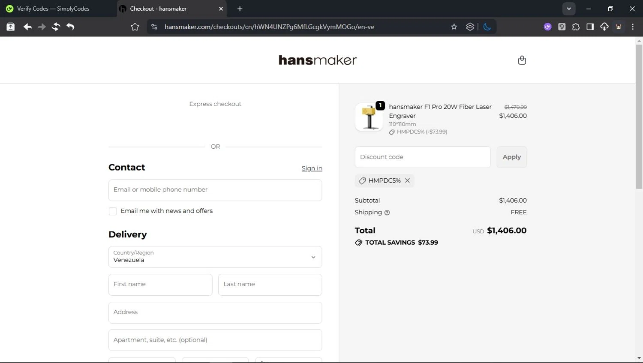Viewport: 643px width, 363px height.
Task: Reload the page with the refresh icon
Action: 56,27
